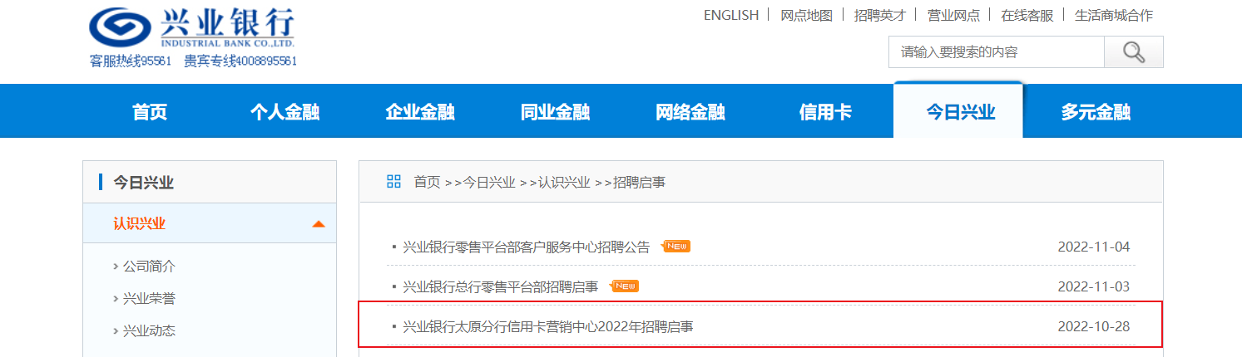Click the date 2022-10-28

[x=1094, y=326]
